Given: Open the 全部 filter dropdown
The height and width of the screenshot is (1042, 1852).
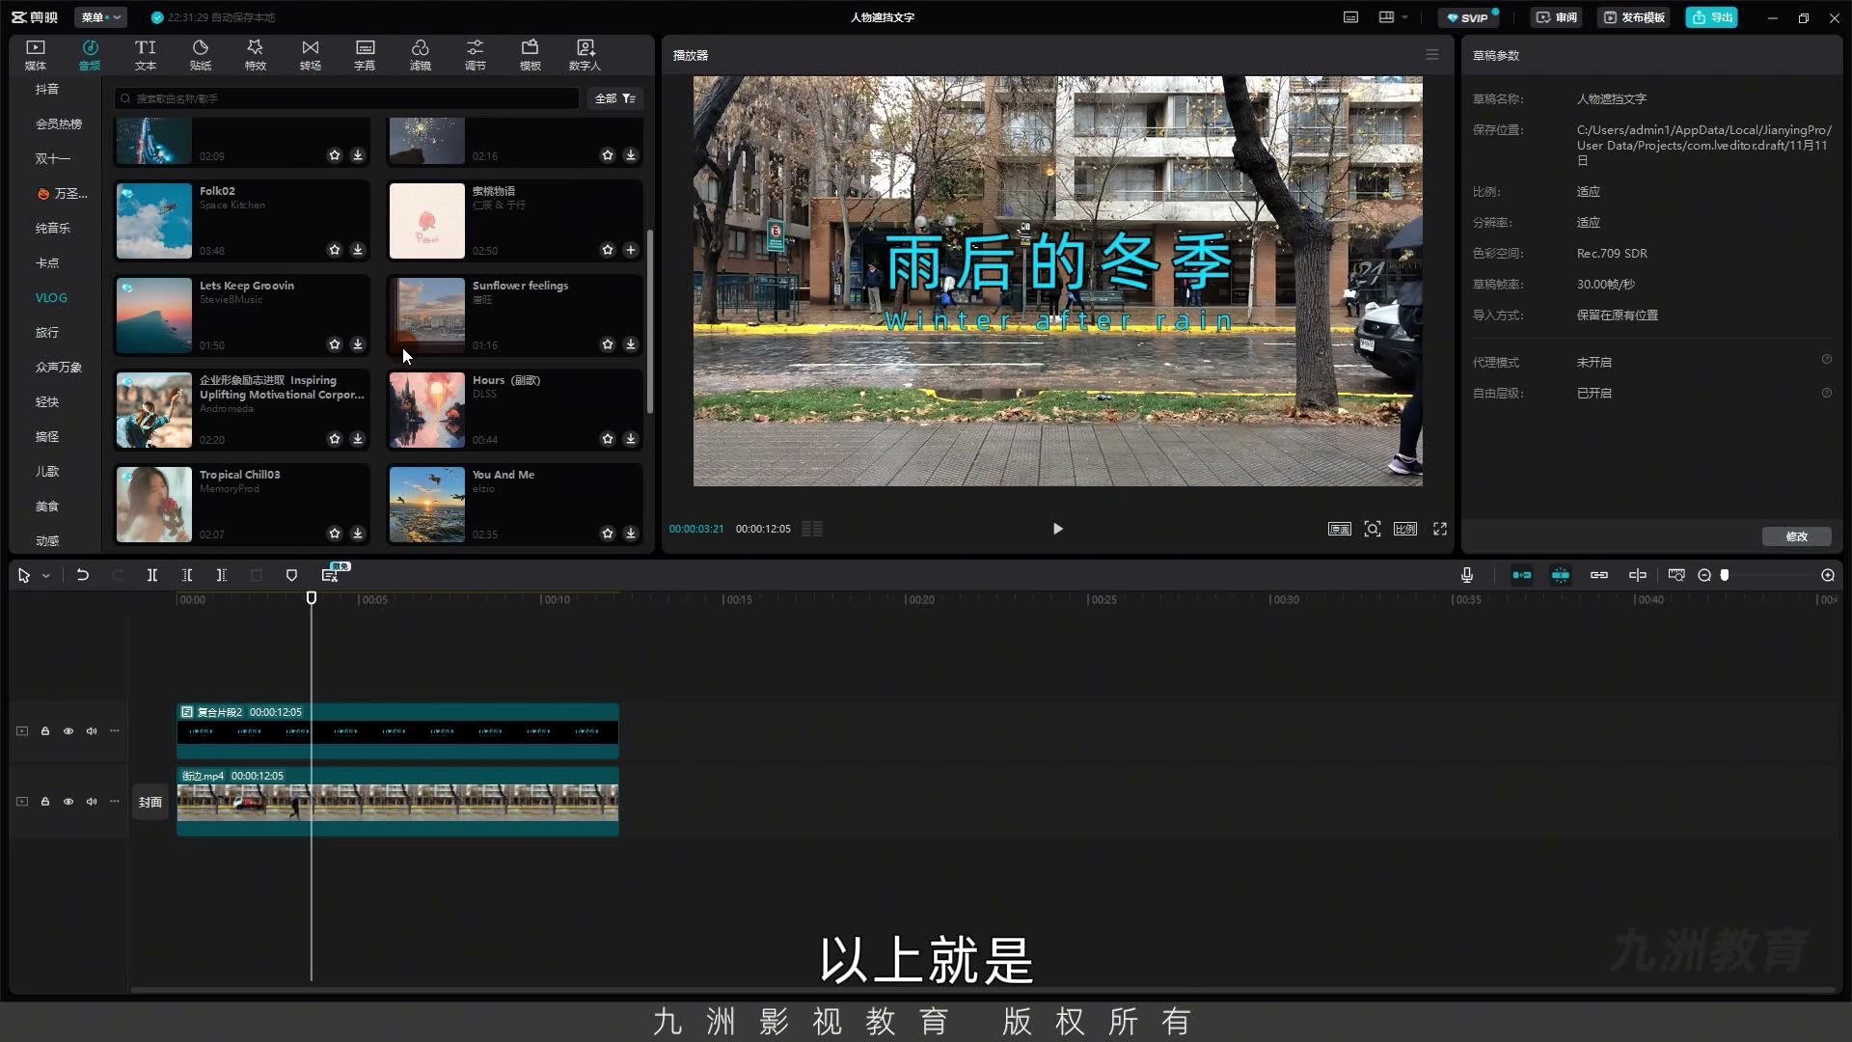Looking at the screenshot, I should click(x=614, y=98).
